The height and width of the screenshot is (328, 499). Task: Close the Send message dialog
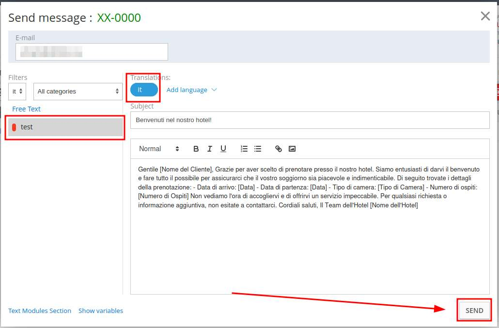tap(485, 16)
